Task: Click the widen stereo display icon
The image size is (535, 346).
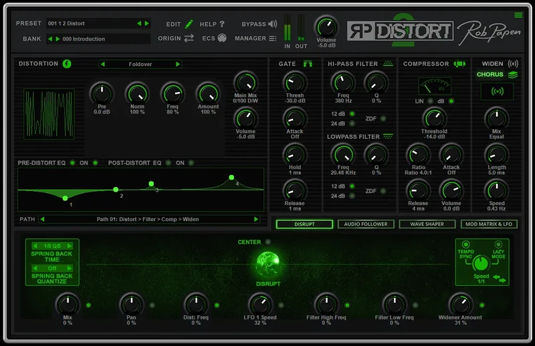Action: point(497,92)
